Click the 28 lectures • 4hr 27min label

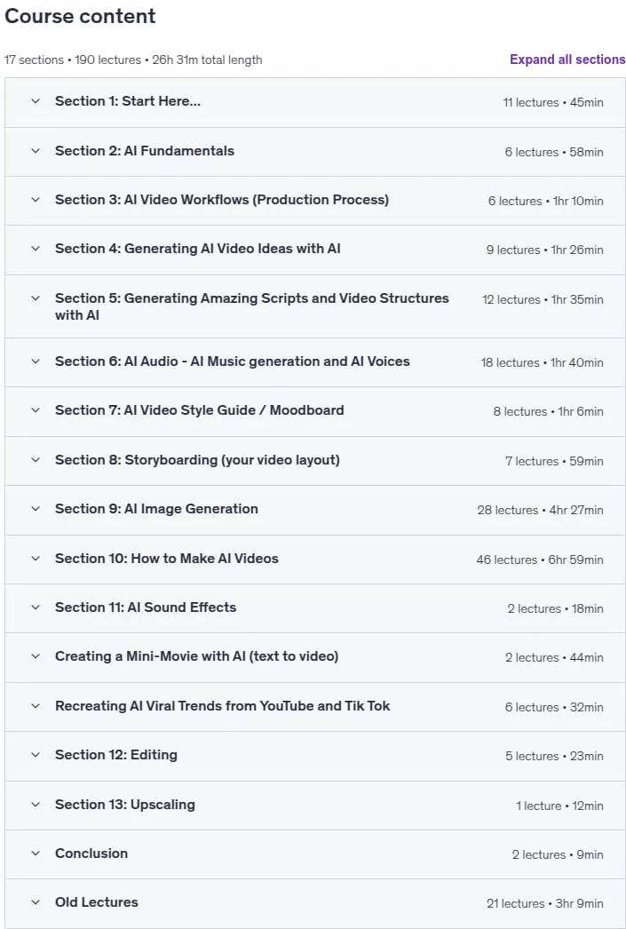(x=540, y=510)
